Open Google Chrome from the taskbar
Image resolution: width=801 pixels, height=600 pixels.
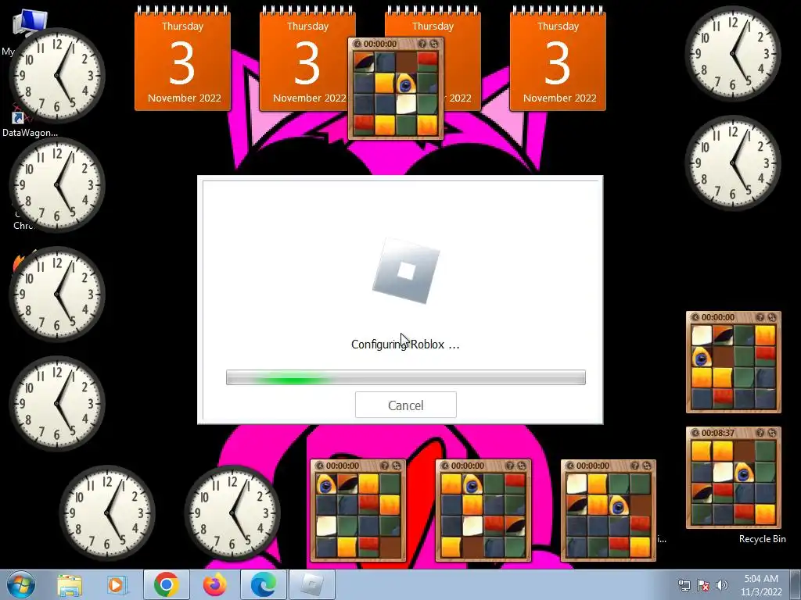click(166, 585)
